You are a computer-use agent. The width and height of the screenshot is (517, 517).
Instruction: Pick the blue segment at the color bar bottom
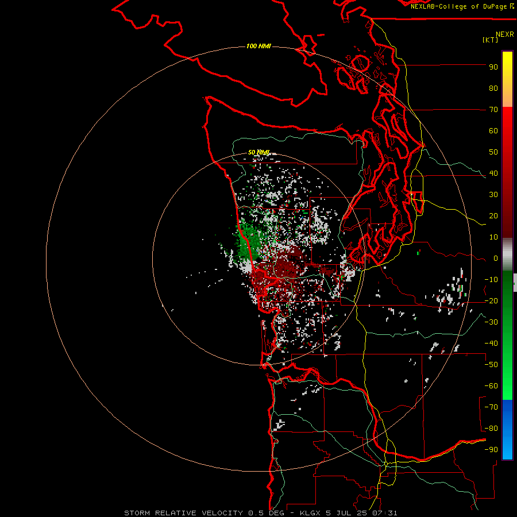(x=507, y=430)
